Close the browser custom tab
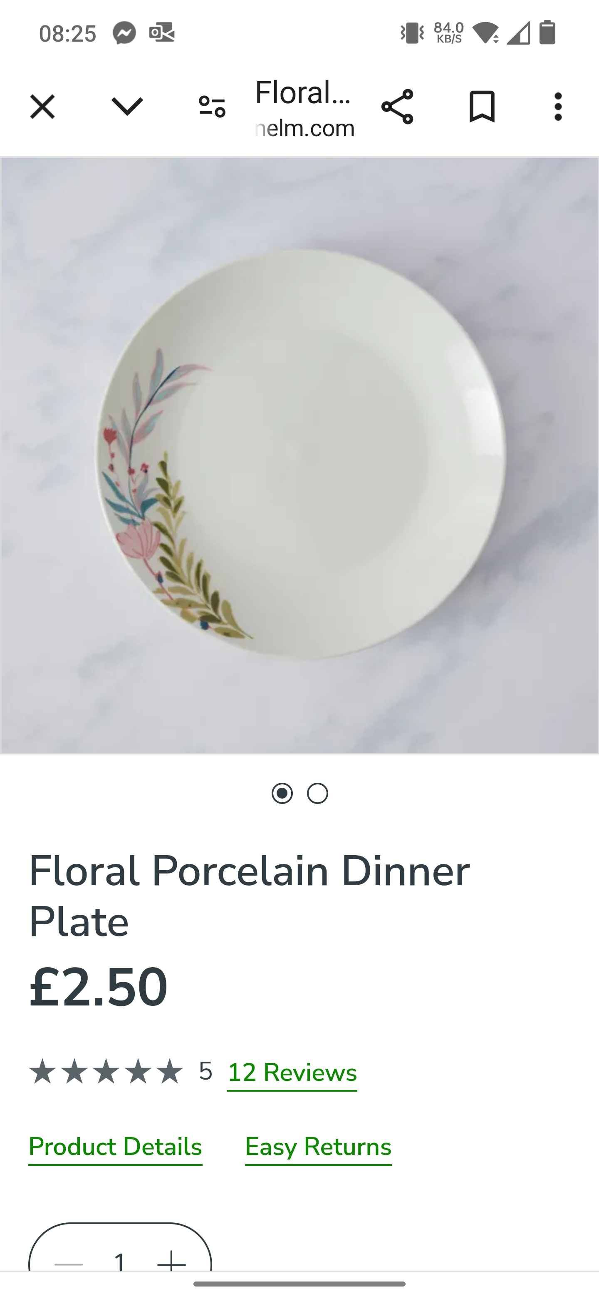 42,107
